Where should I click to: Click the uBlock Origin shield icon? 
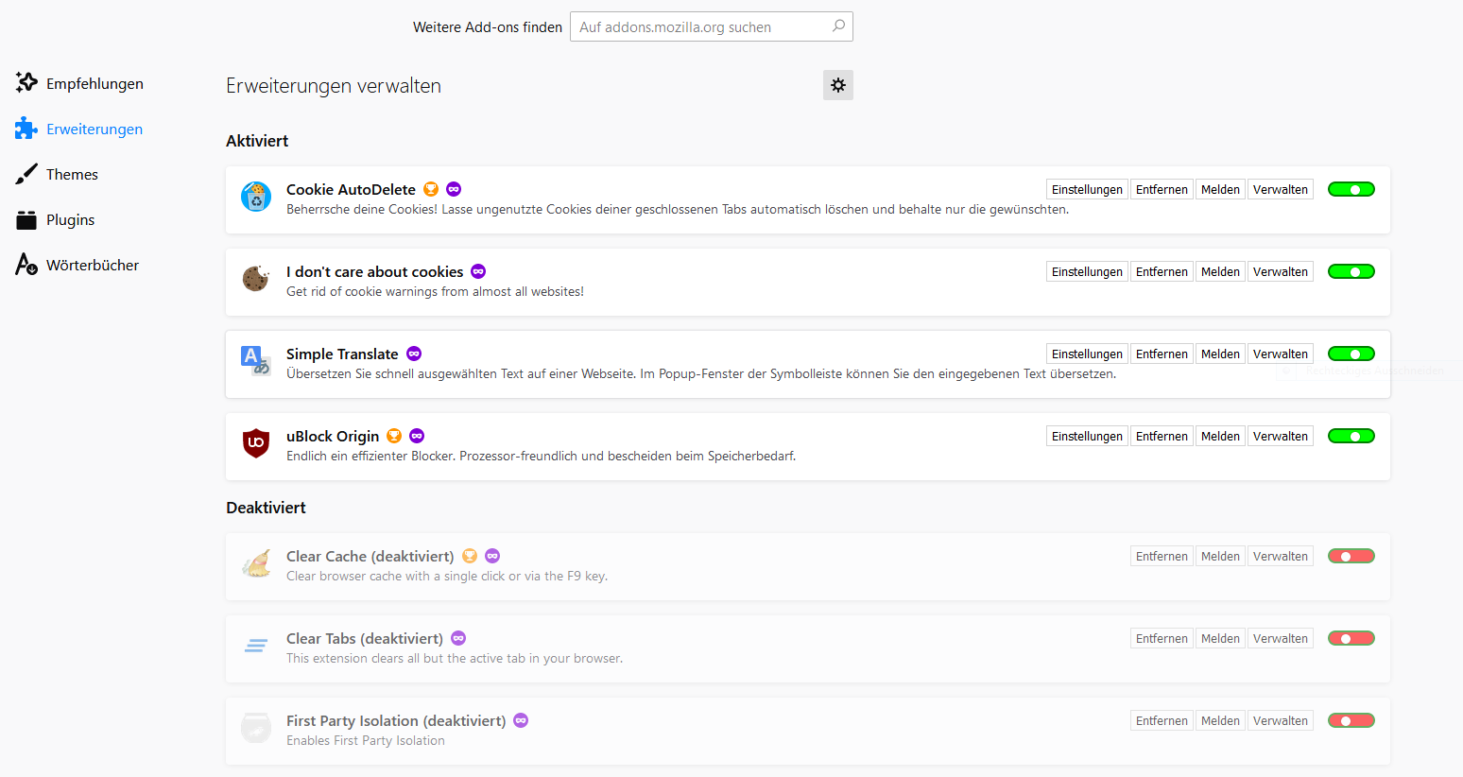[256, 442]
